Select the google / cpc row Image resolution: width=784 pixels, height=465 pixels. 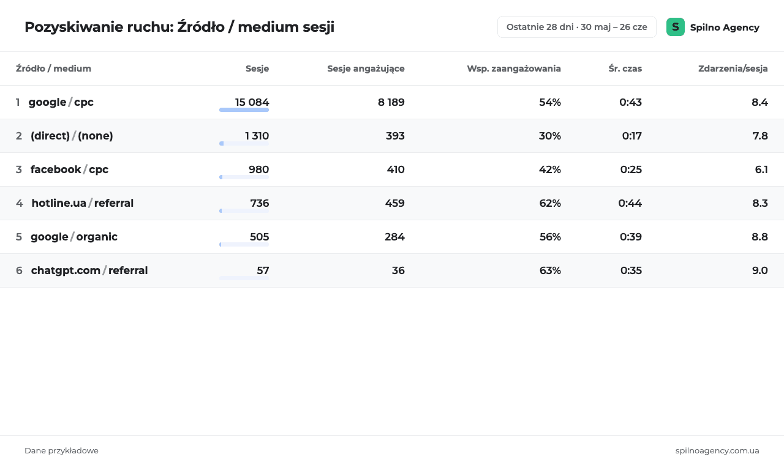tap(392, 102)
